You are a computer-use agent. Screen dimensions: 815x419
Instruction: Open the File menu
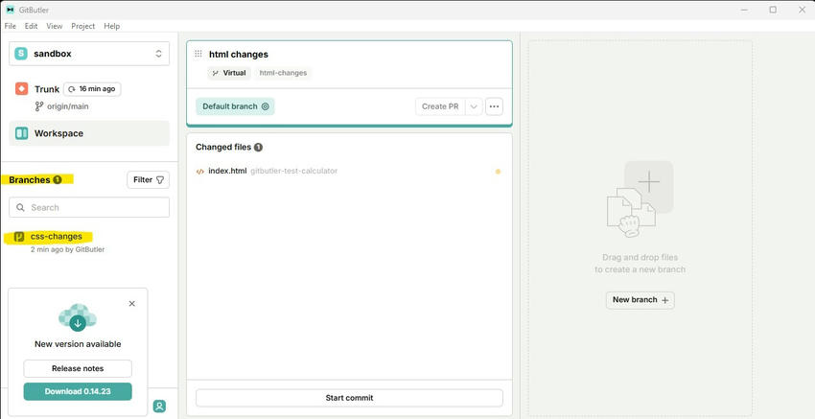coord(10,26)
